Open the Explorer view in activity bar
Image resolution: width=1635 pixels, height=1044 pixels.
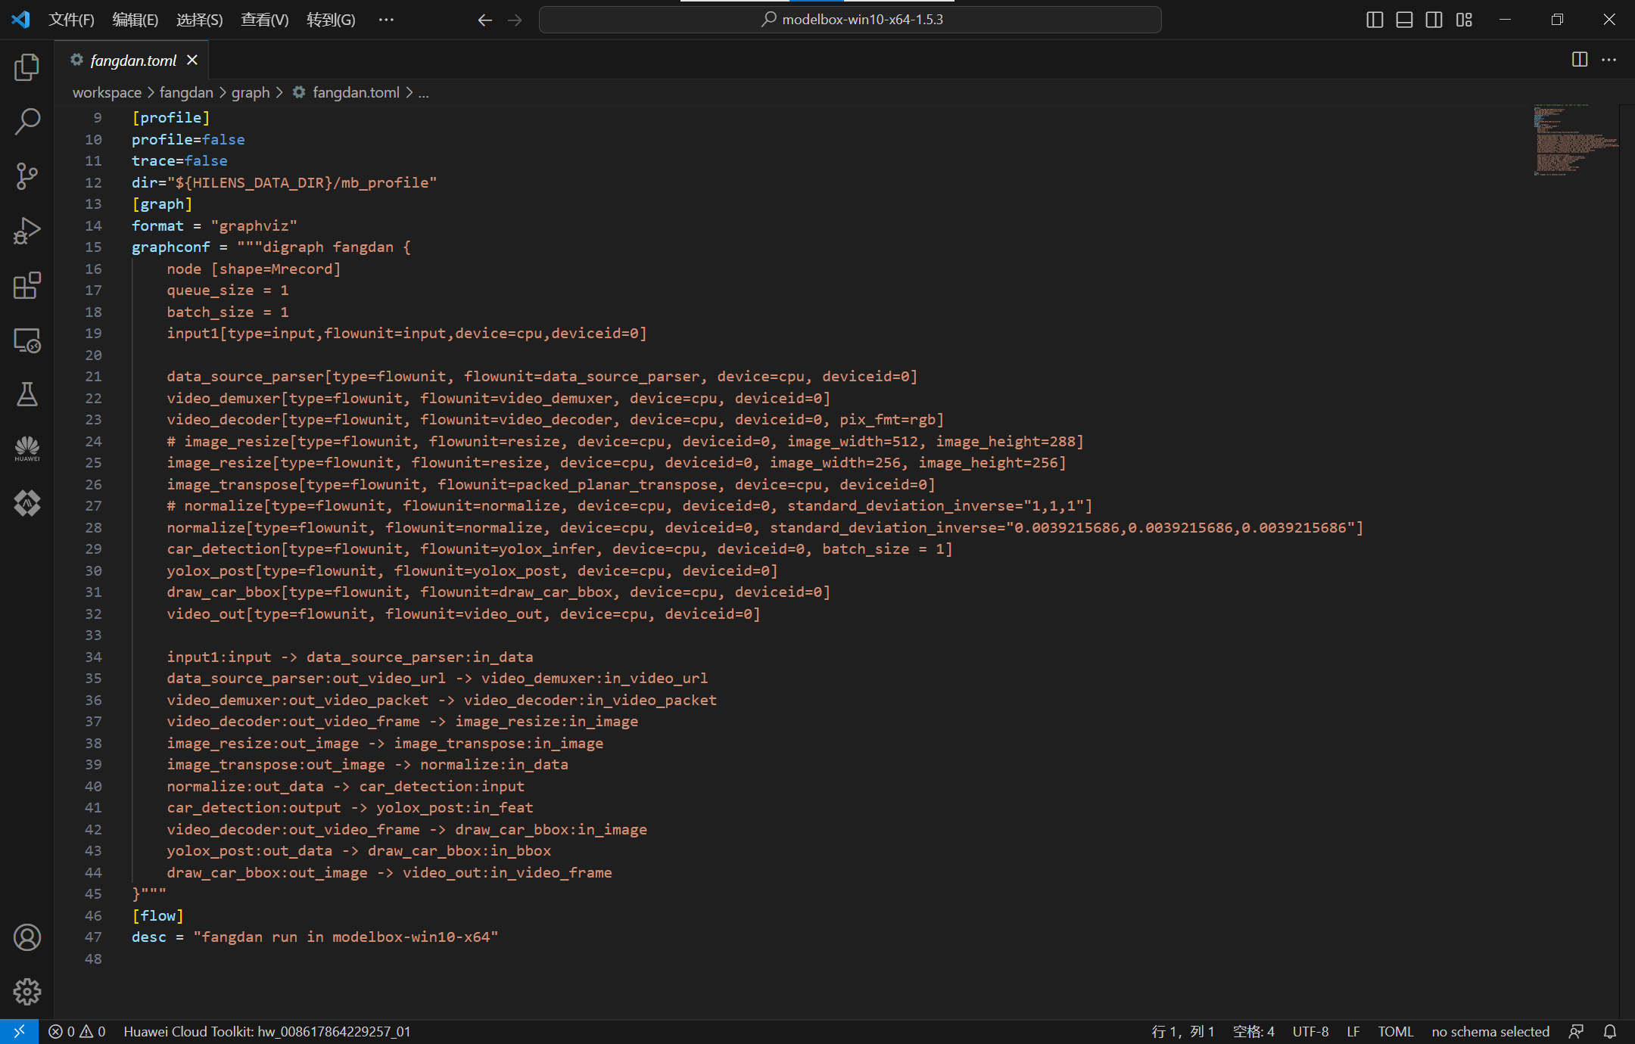pyautogui.click(x=26, y=67)
